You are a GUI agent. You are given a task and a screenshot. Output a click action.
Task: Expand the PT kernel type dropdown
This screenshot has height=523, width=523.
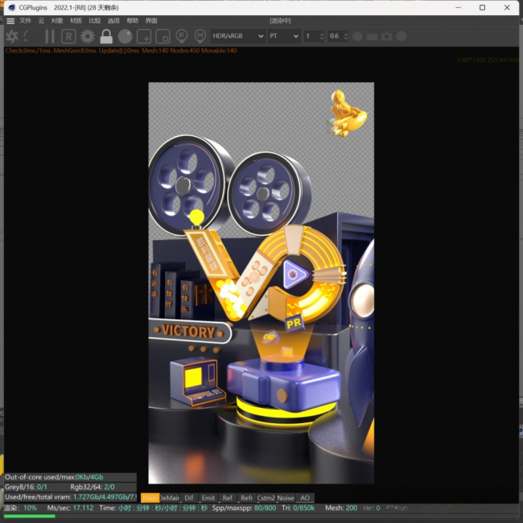[284, 36]
